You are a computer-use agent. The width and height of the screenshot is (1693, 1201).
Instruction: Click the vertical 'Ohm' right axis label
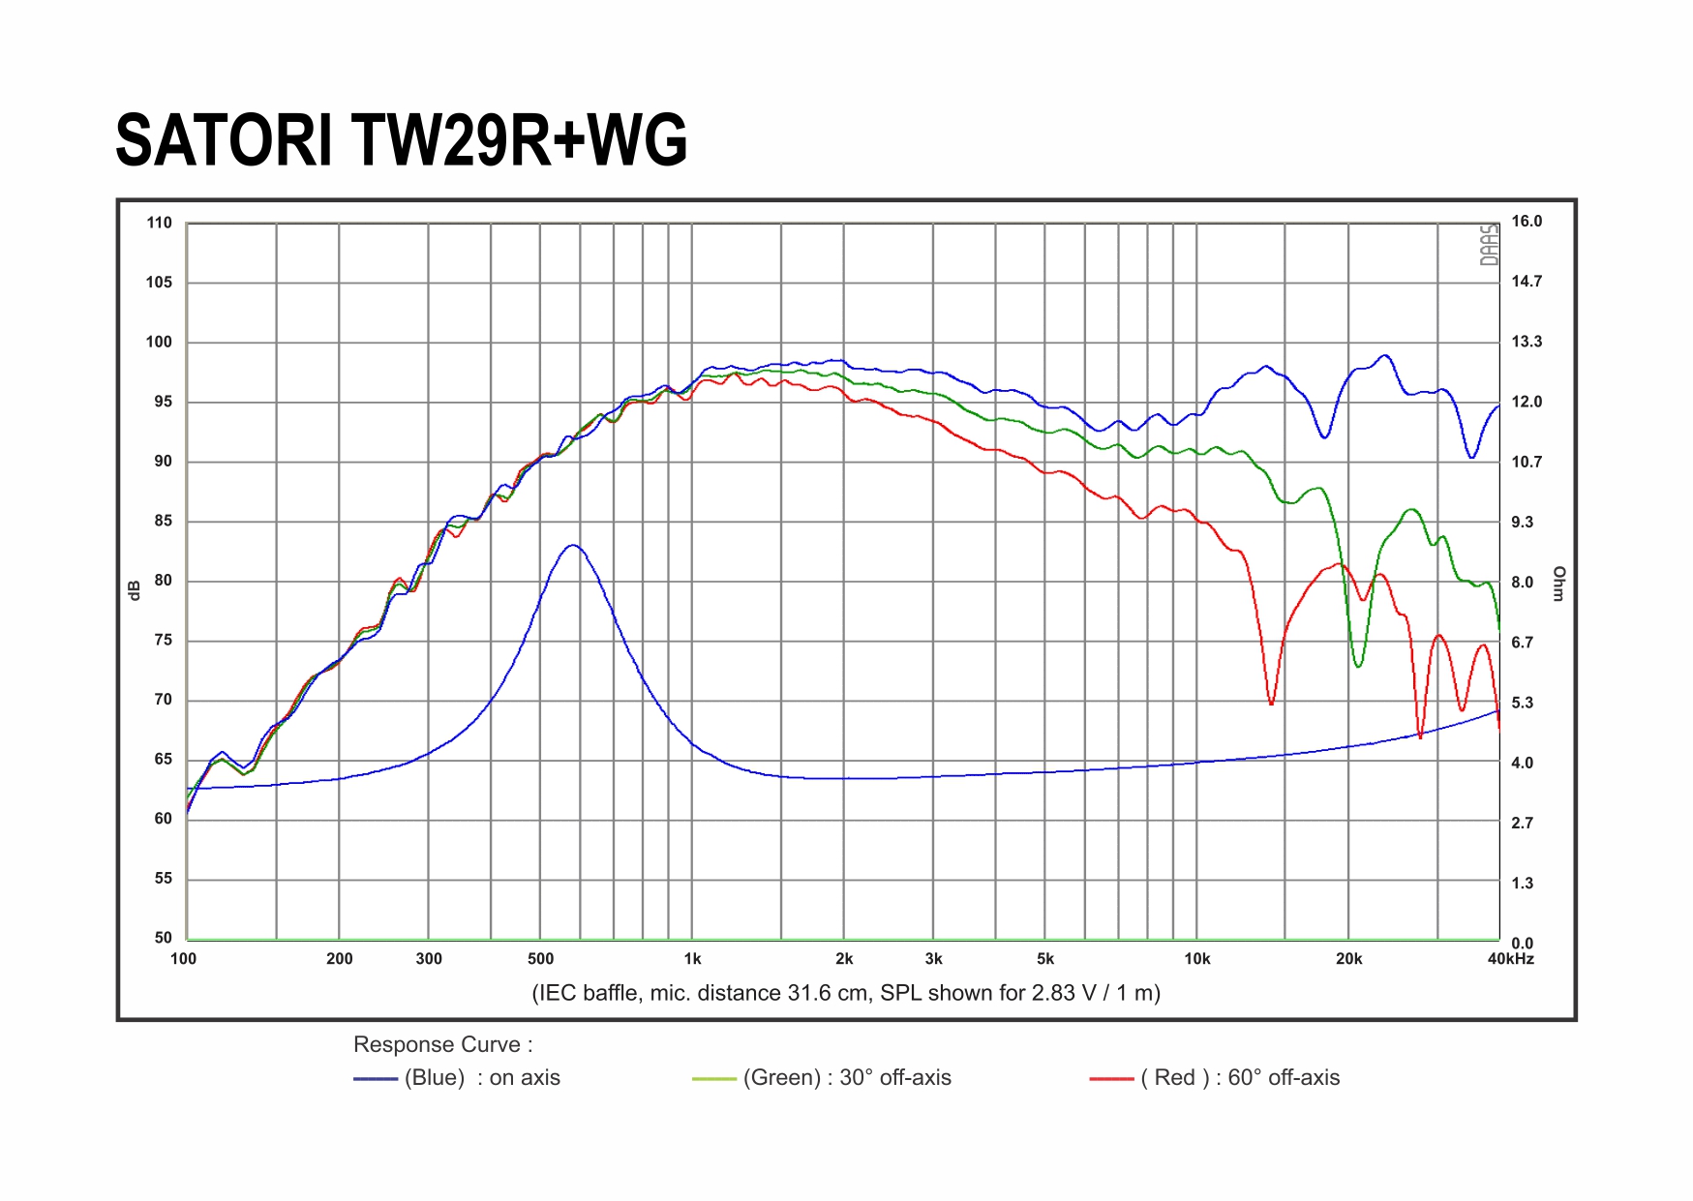[1558, 584]
